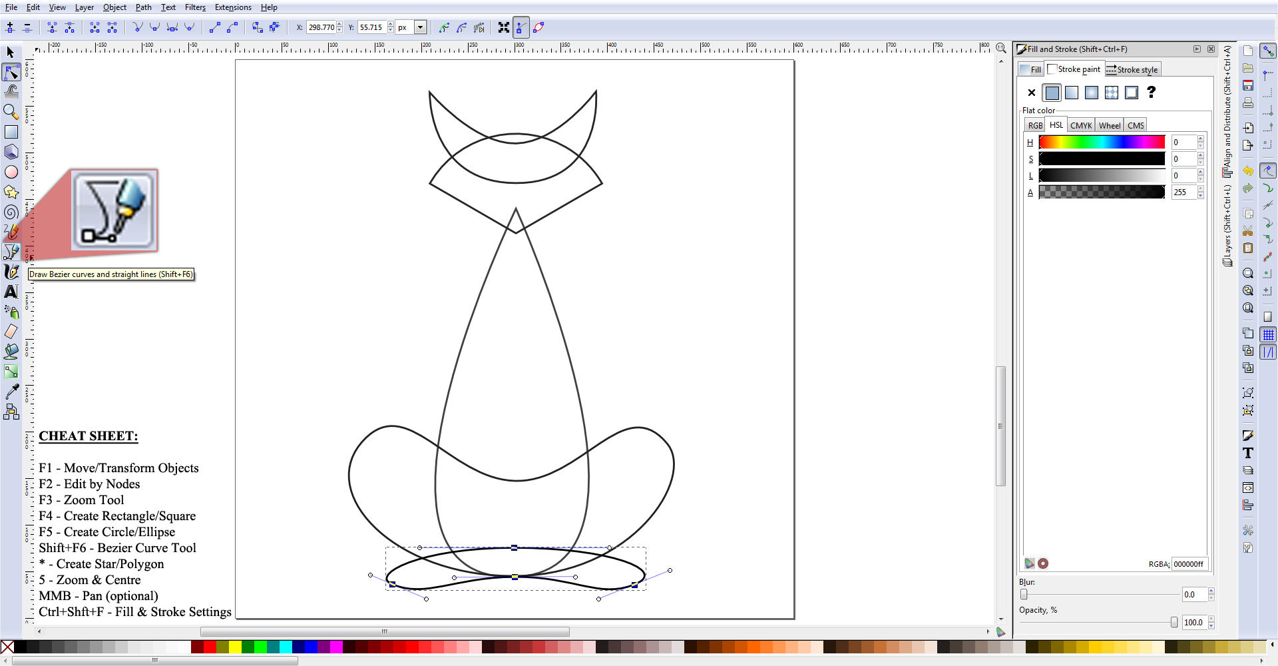
Task: Switch to RGB color mode tab
Action: point(1035,125)
